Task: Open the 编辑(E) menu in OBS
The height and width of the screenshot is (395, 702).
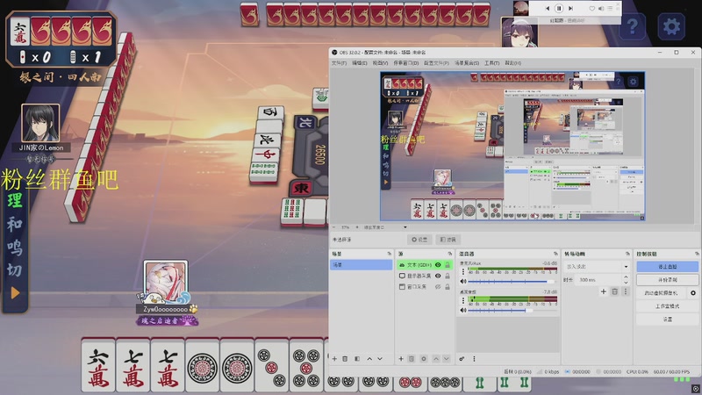Action: click(x=360, y=63)
